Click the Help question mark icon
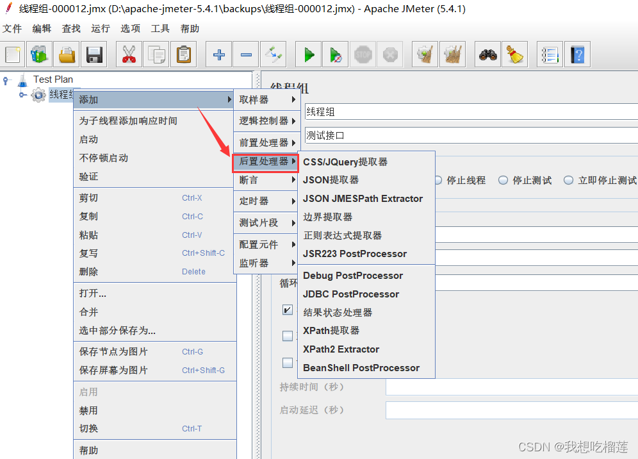This screenshot has width=638, height=459. [x=577, y=54]
